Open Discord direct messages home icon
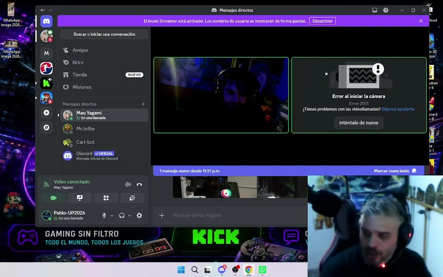This screenshot has height=277, width=443. 46,22
